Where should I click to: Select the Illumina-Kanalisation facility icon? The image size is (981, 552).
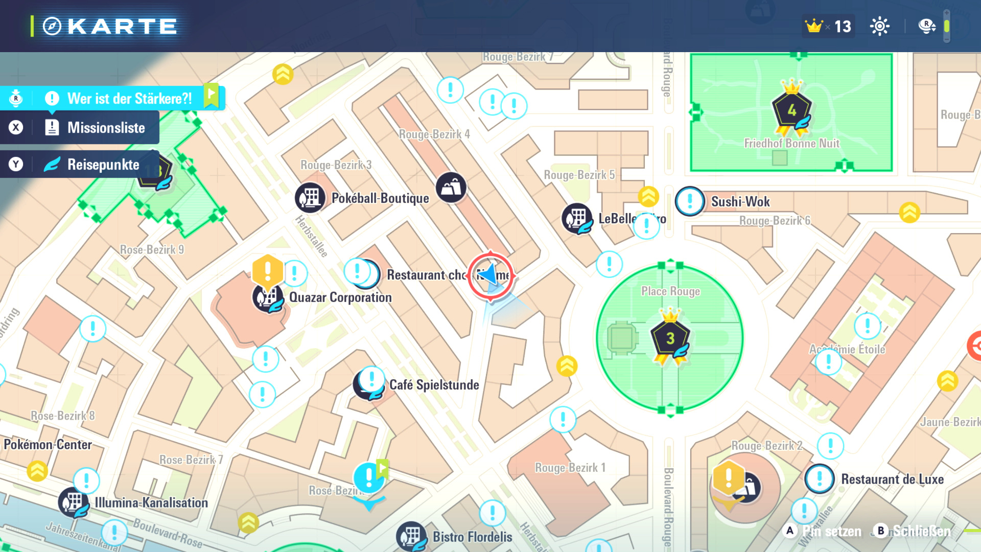pyautogui.click(x=73, y=502)
